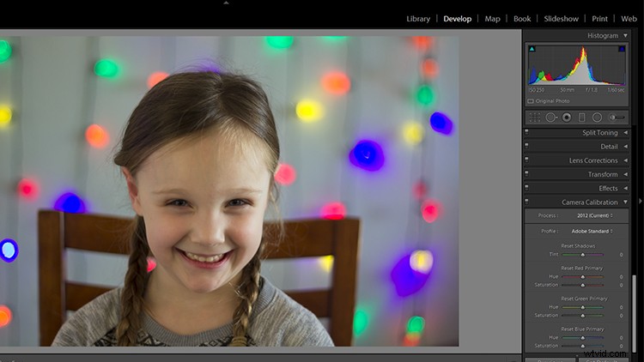The width and height of the screenshot is (644, 362).
Task: Click the Green Primary Hue slider handle
Action: point(582,307)
